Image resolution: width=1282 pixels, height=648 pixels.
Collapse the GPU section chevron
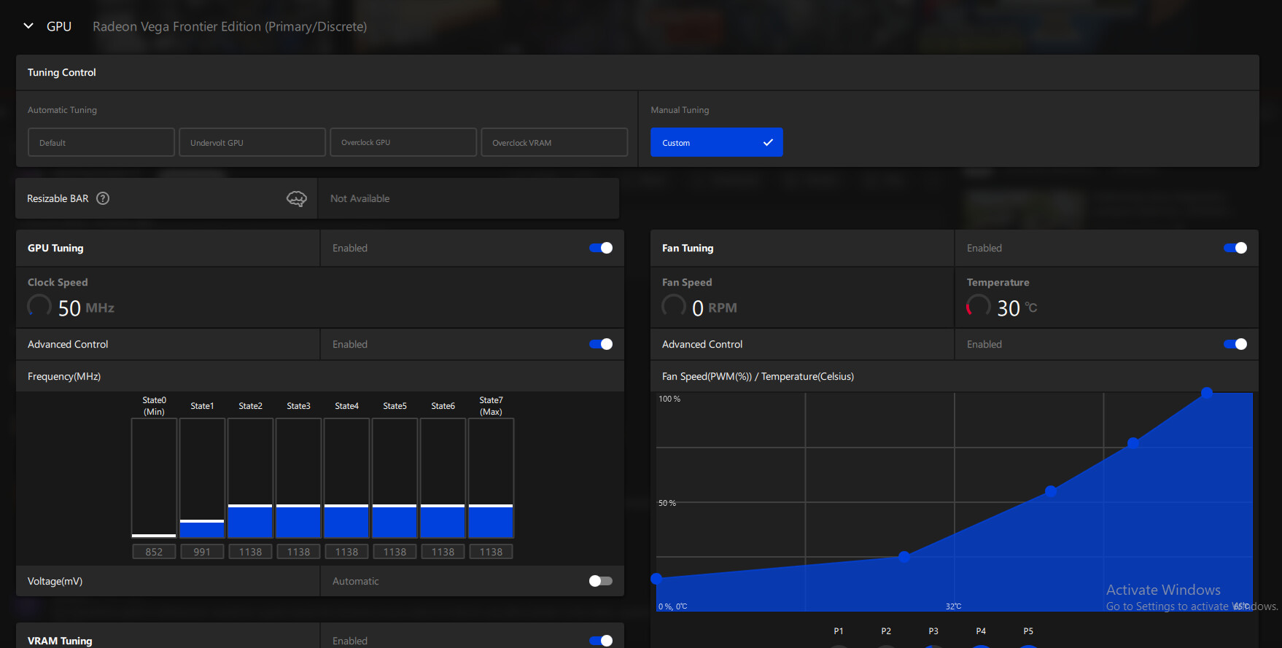(x=28, y=26)
